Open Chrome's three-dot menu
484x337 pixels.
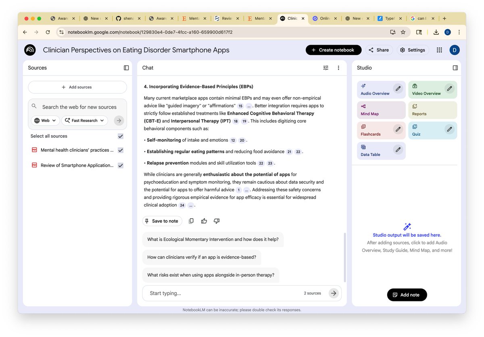coord(459,32)
